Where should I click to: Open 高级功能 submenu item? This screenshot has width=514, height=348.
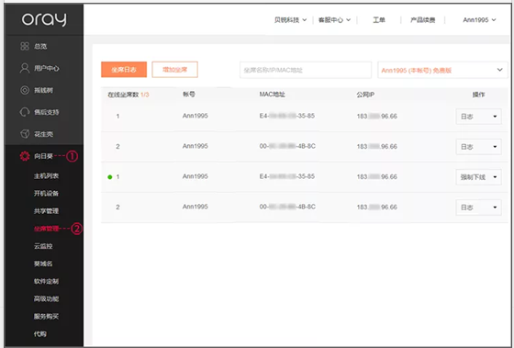[46, 298]
